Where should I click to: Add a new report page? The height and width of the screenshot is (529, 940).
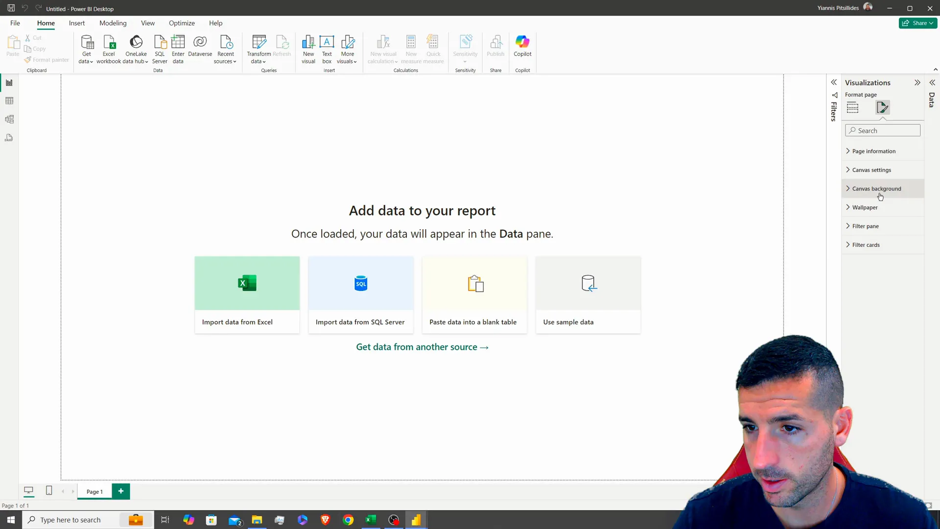[121, 491]
